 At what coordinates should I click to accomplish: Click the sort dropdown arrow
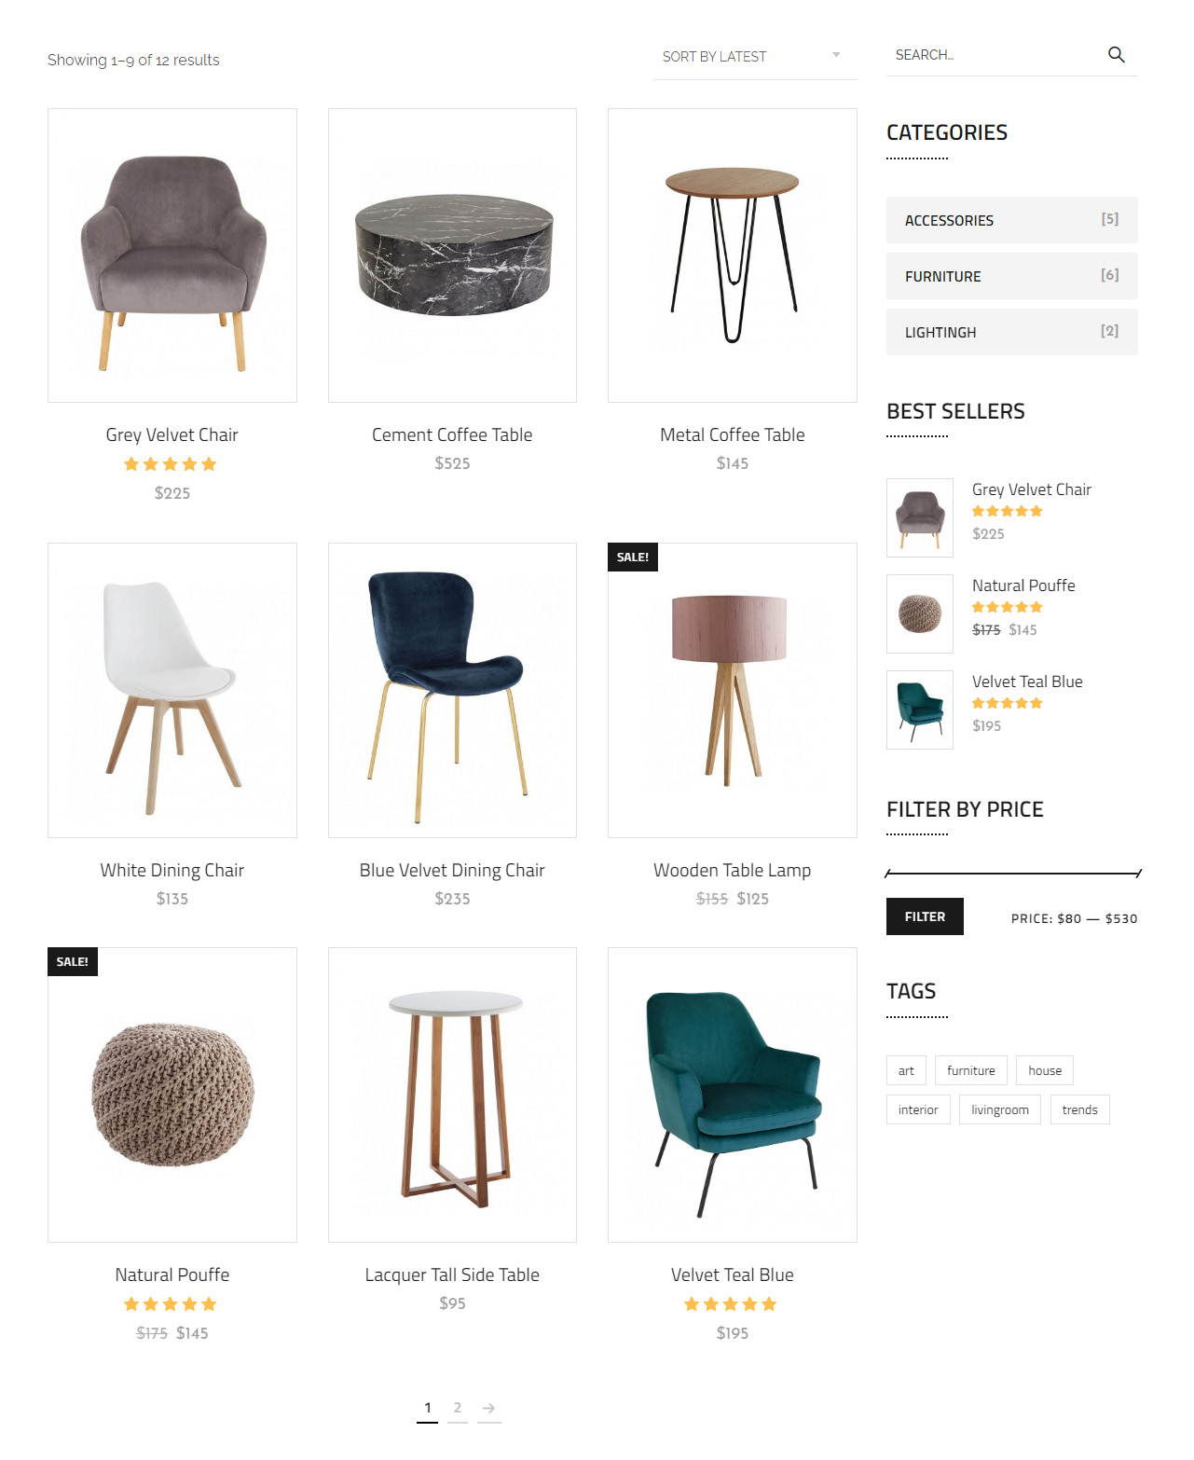pos(836,55)
